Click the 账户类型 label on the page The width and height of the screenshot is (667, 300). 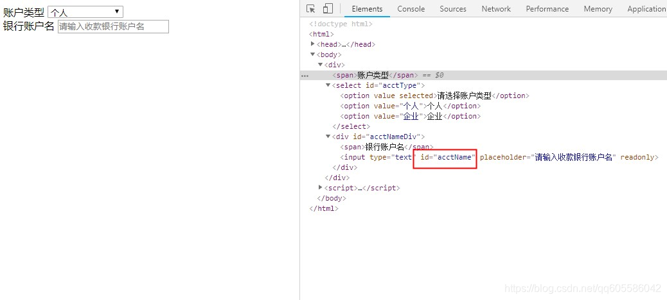pos(24,12)
